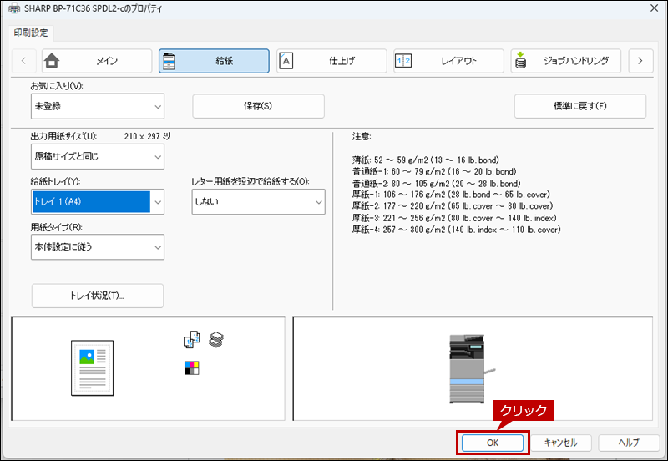Open the レター用紙を短辺で給紙する dropdown
This screenshot has height=461, width=668.
click(258, 201)
